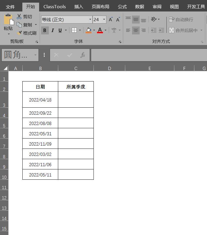The image size is (207, 235).
Task: Align text left
Action: (x=128, y=30)
